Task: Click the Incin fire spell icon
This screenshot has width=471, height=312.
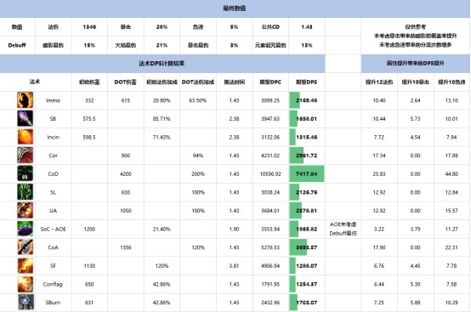Action: click(26, 137)
